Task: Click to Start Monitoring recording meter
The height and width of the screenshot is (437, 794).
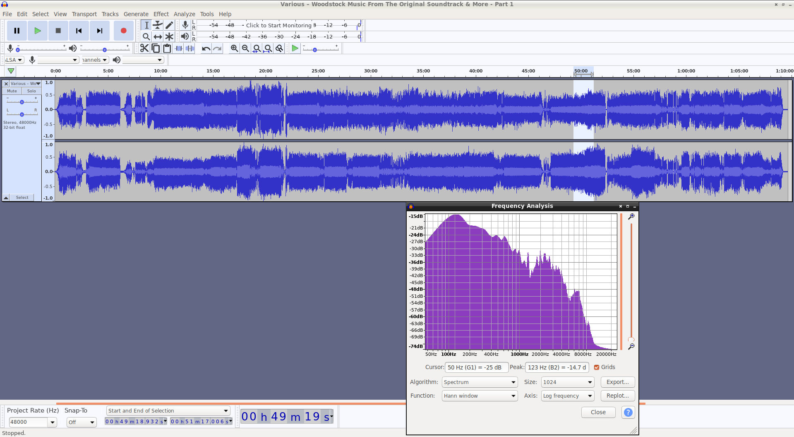Action: pos(278,25)
